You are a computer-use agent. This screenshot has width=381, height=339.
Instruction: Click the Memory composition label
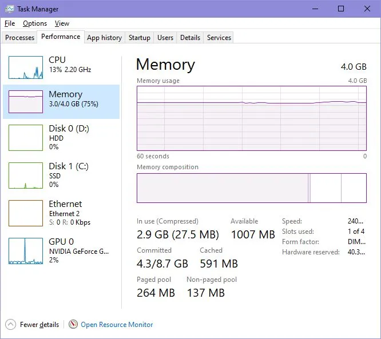pyautogui.click(x=168, y=167)
